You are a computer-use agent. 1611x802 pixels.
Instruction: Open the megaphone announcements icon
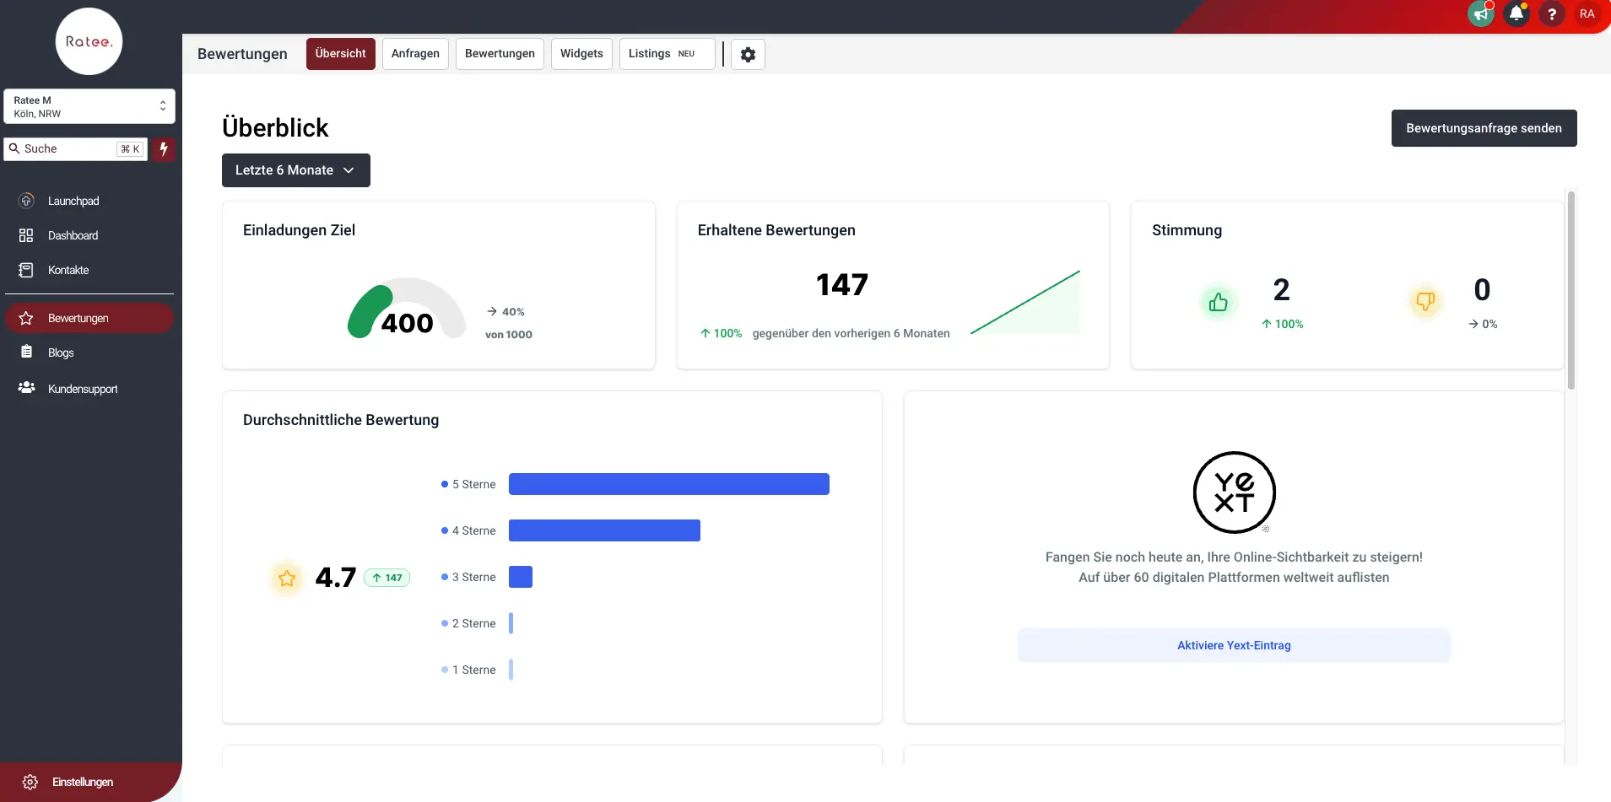click(1481, 13)
